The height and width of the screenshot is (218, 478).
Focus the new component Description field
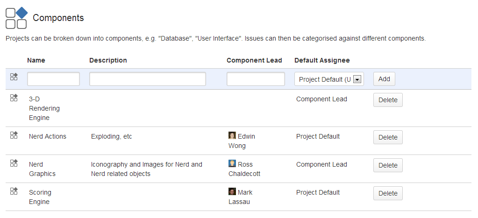(x=147, y=79)
